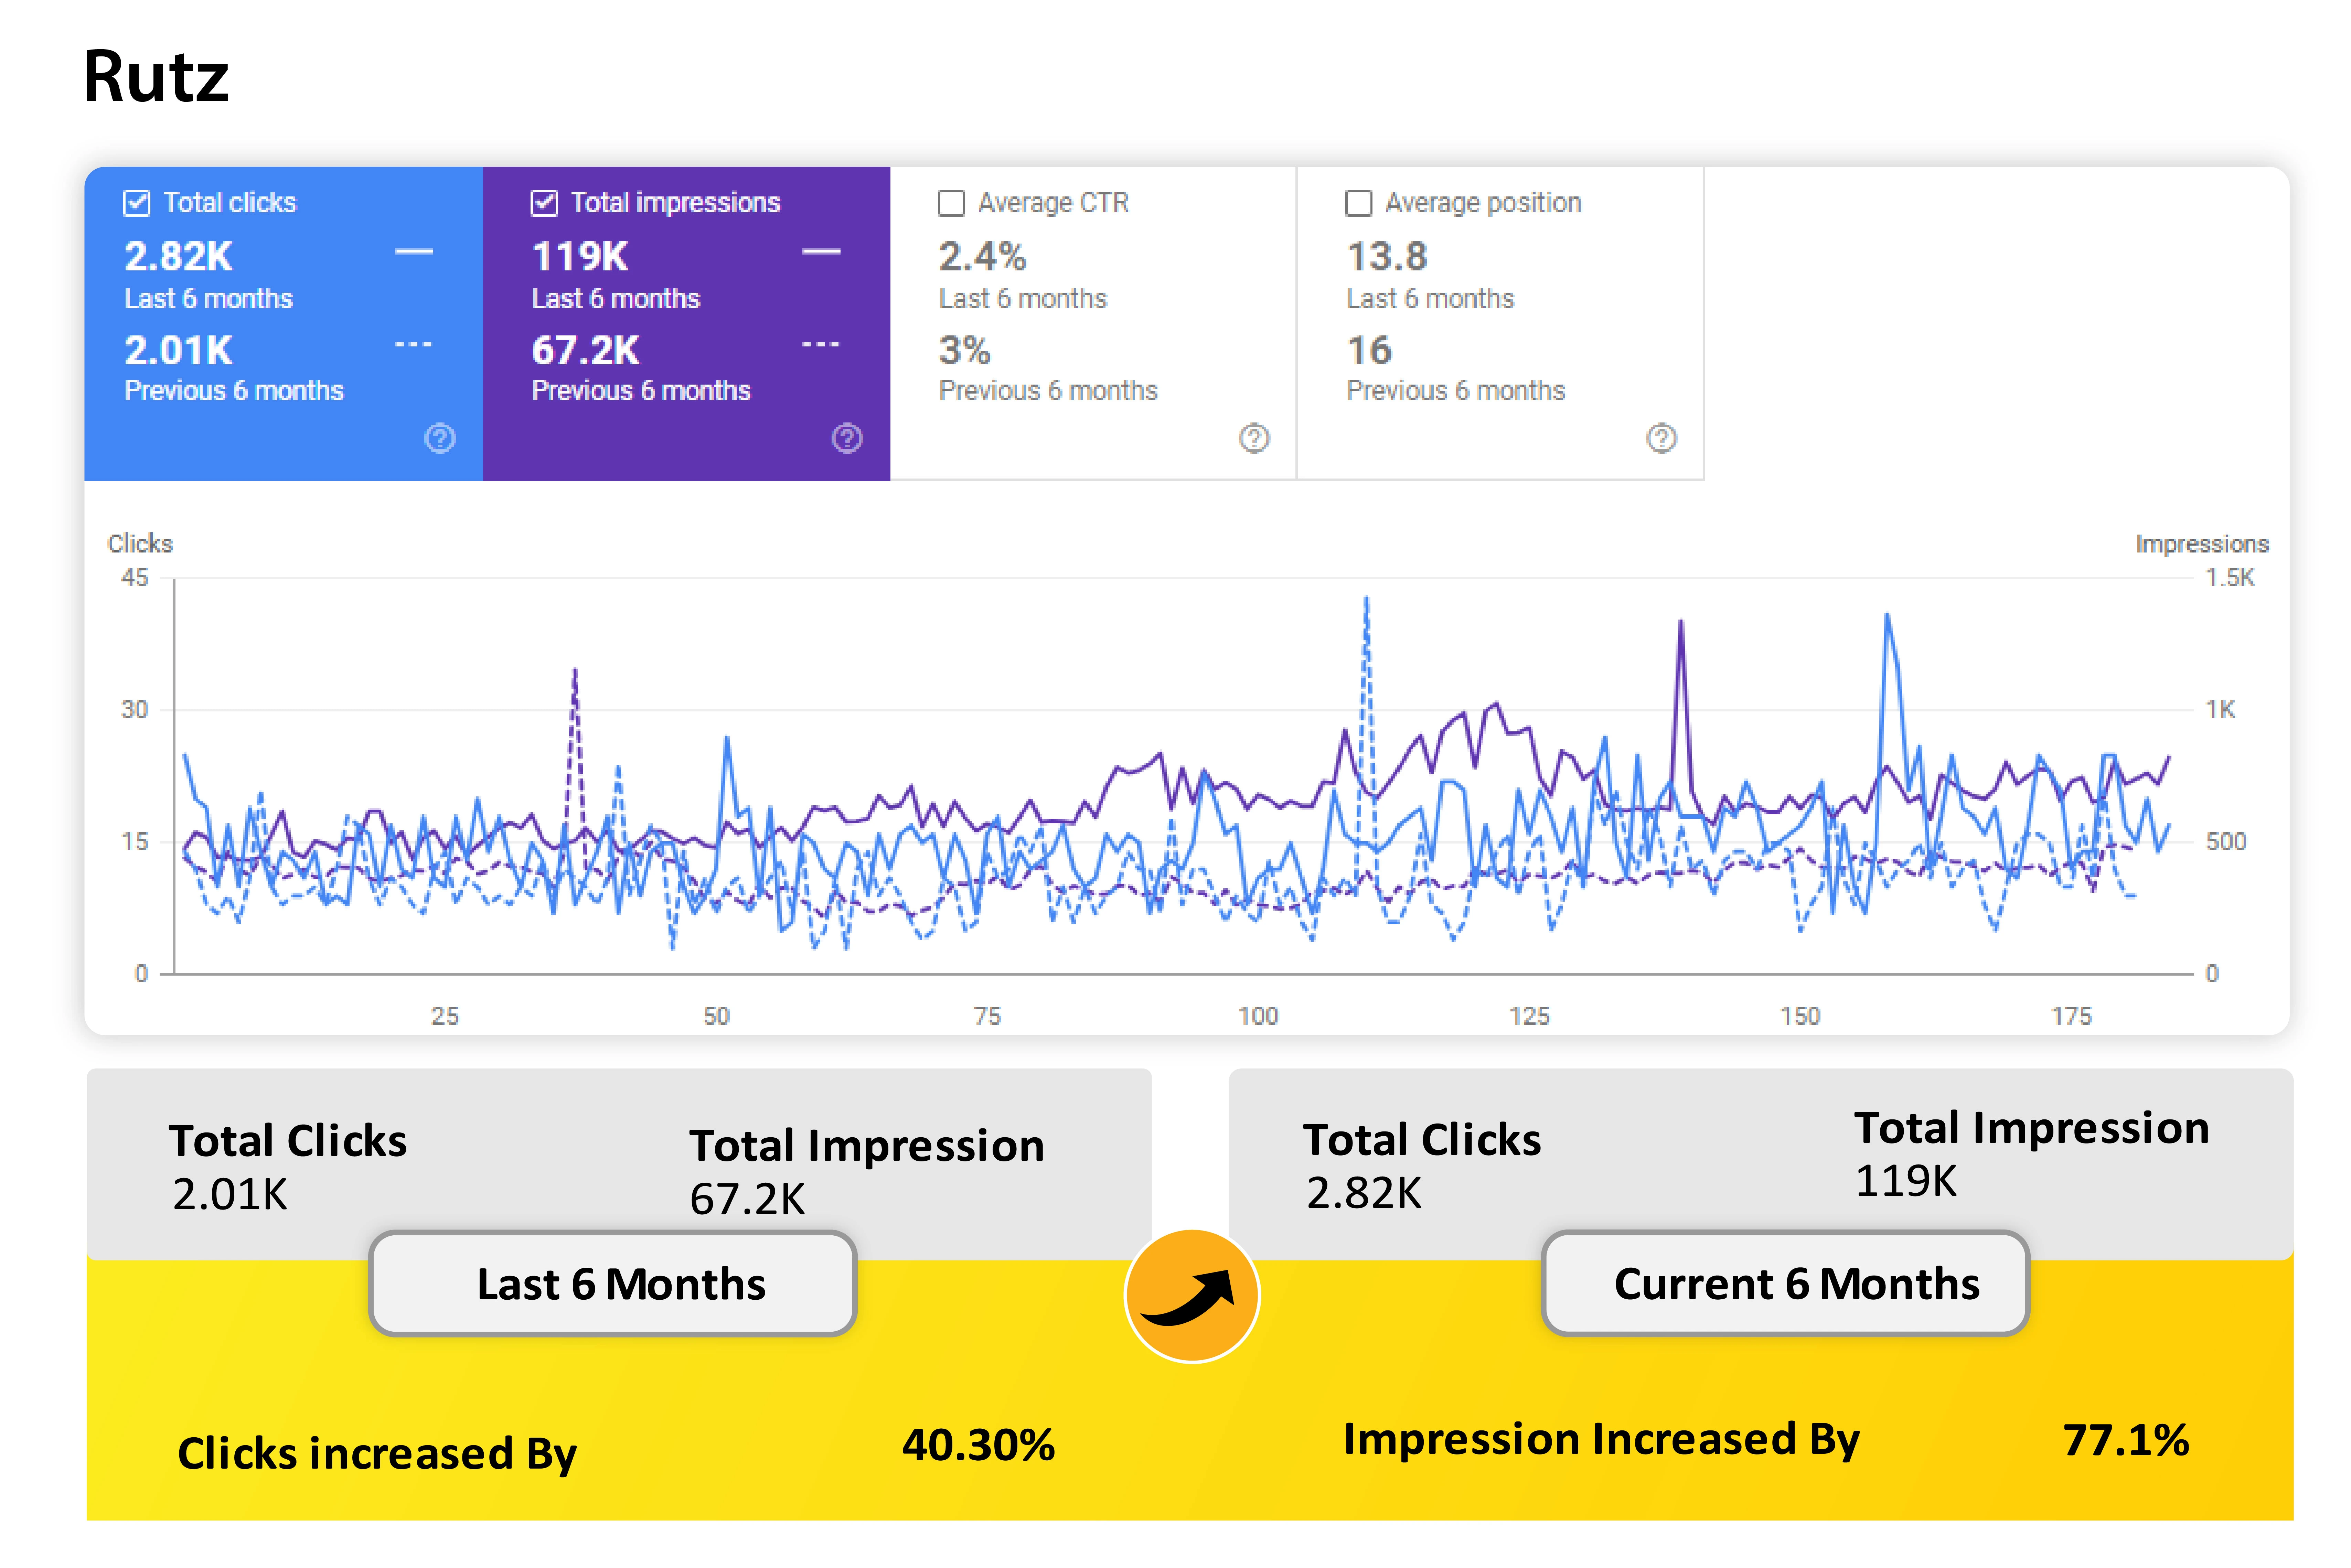Click help icon in Average CTR card
This screenshot has width=2351, height=1568.
[1254, 438]
